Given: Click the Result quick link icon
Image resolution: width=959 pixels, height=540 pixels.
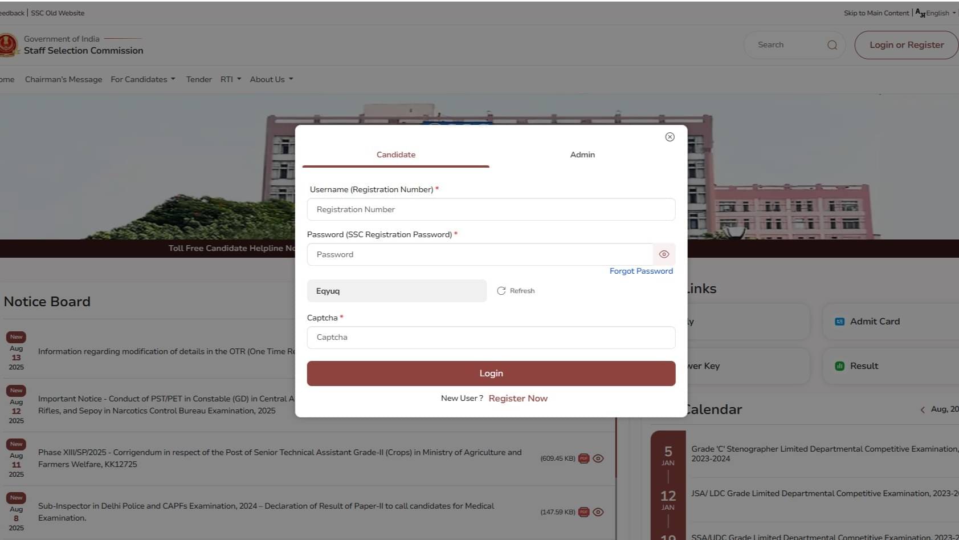Looking at the screenshot, I should click(839, 366).
